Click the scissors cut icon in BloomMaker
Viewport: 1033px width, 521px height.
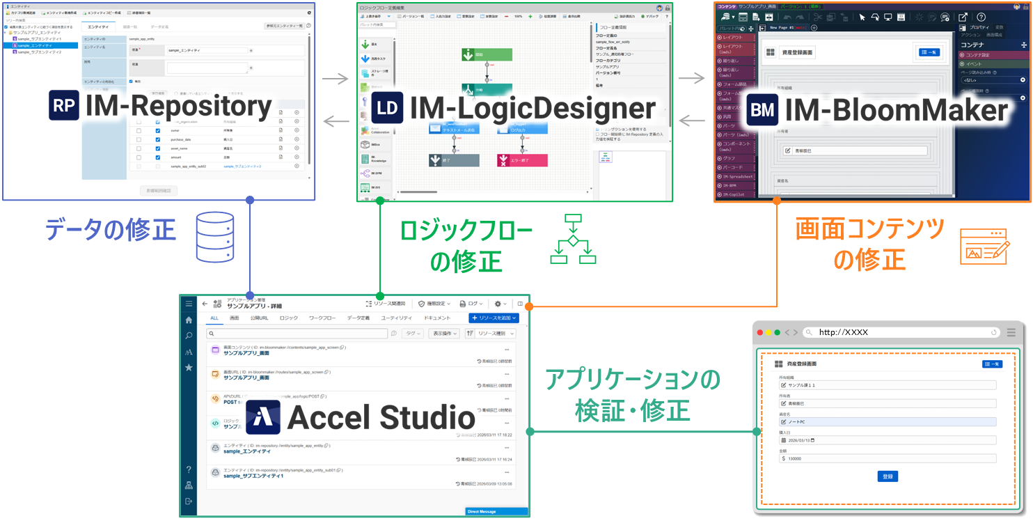(x=819, y=17)
